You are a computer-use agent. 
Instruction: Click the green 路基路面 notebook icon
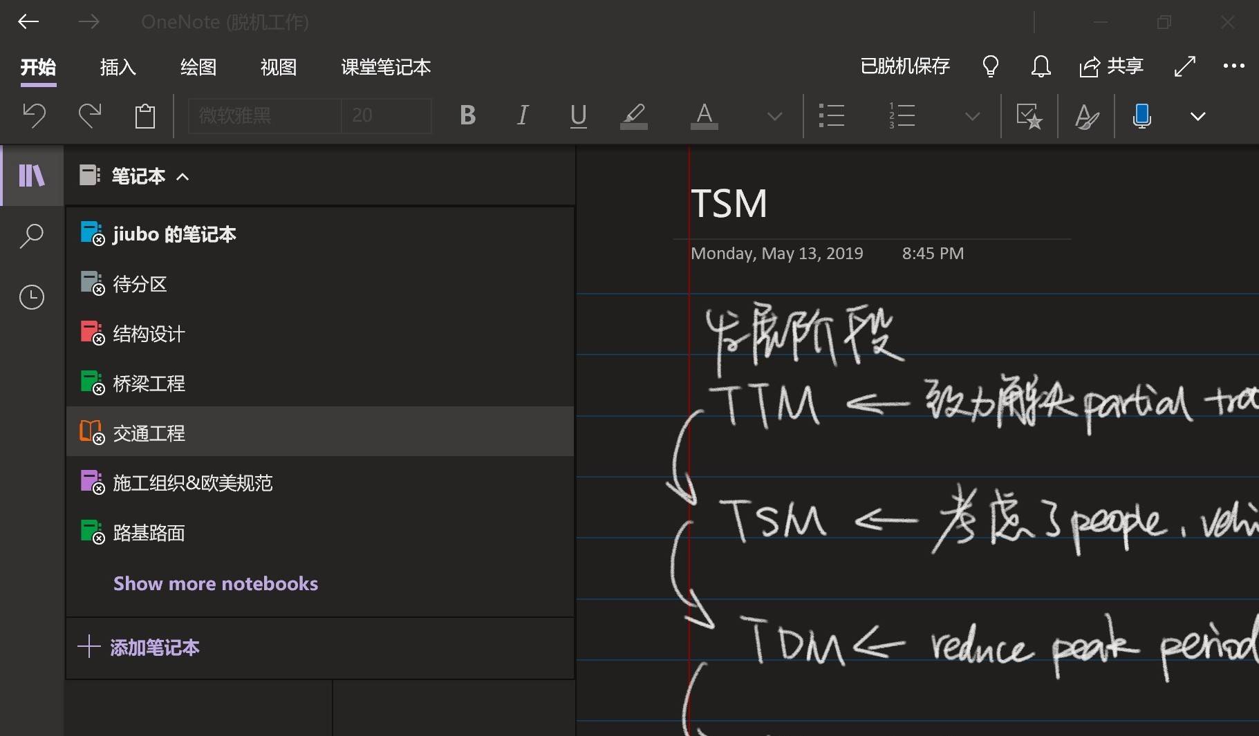coord(91,531)
